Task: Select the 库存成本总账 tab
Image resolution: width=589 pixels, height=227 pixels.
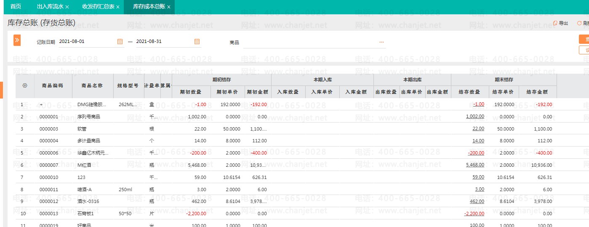Action: click(149, 7)
